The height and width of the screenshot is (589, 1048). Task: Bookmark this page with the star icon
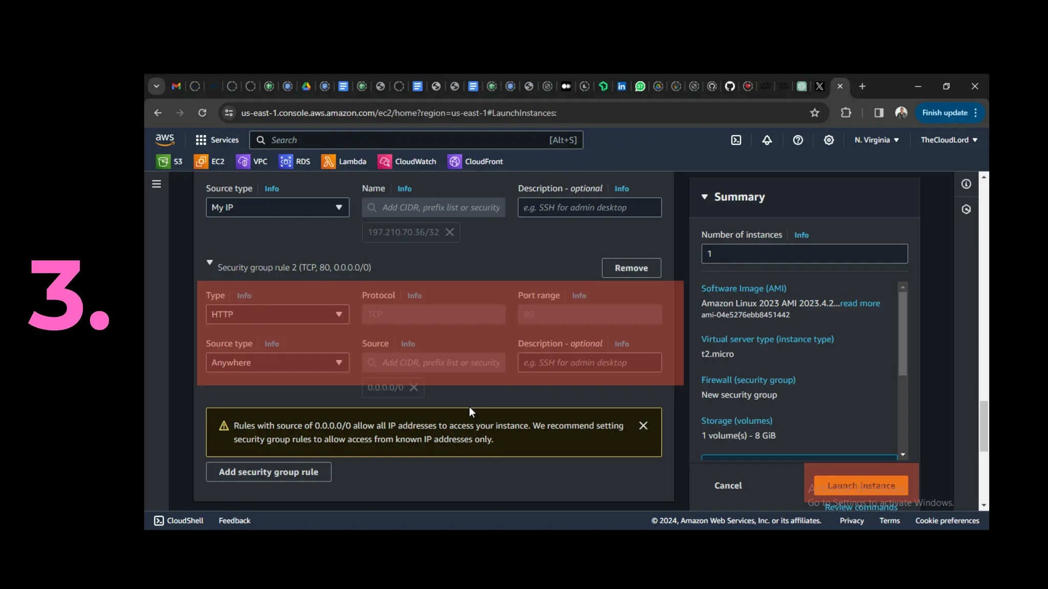(815, 113)
